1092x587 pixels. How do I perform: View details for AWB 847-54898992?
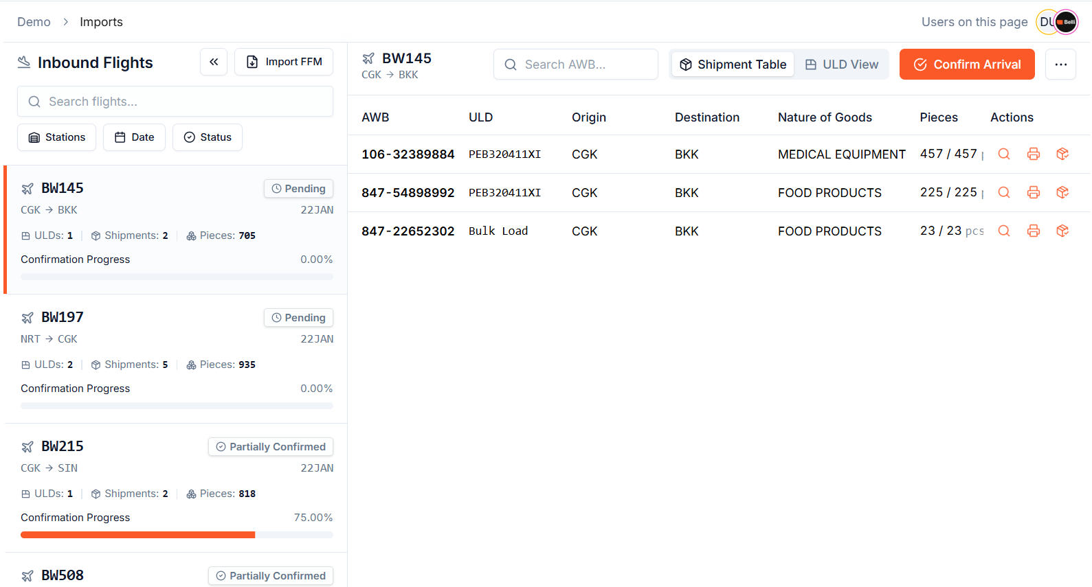[x=1004, y=193]
